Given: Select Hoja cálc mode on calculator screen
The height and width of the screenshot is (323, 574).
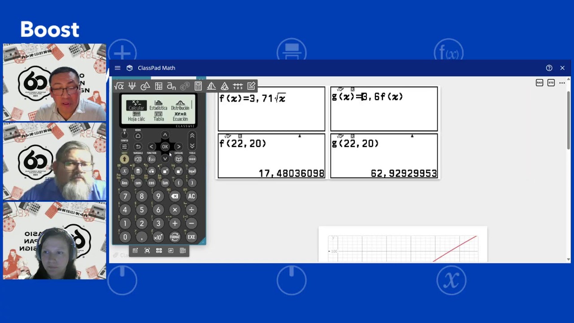Looking at the screenshot, I should (x=136, y=117).
